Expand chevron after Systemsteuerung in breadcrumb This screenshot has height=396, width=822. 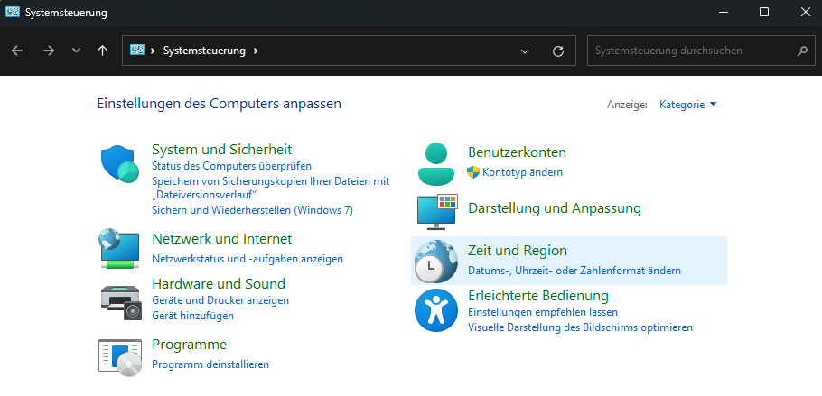tap(256, 51)
